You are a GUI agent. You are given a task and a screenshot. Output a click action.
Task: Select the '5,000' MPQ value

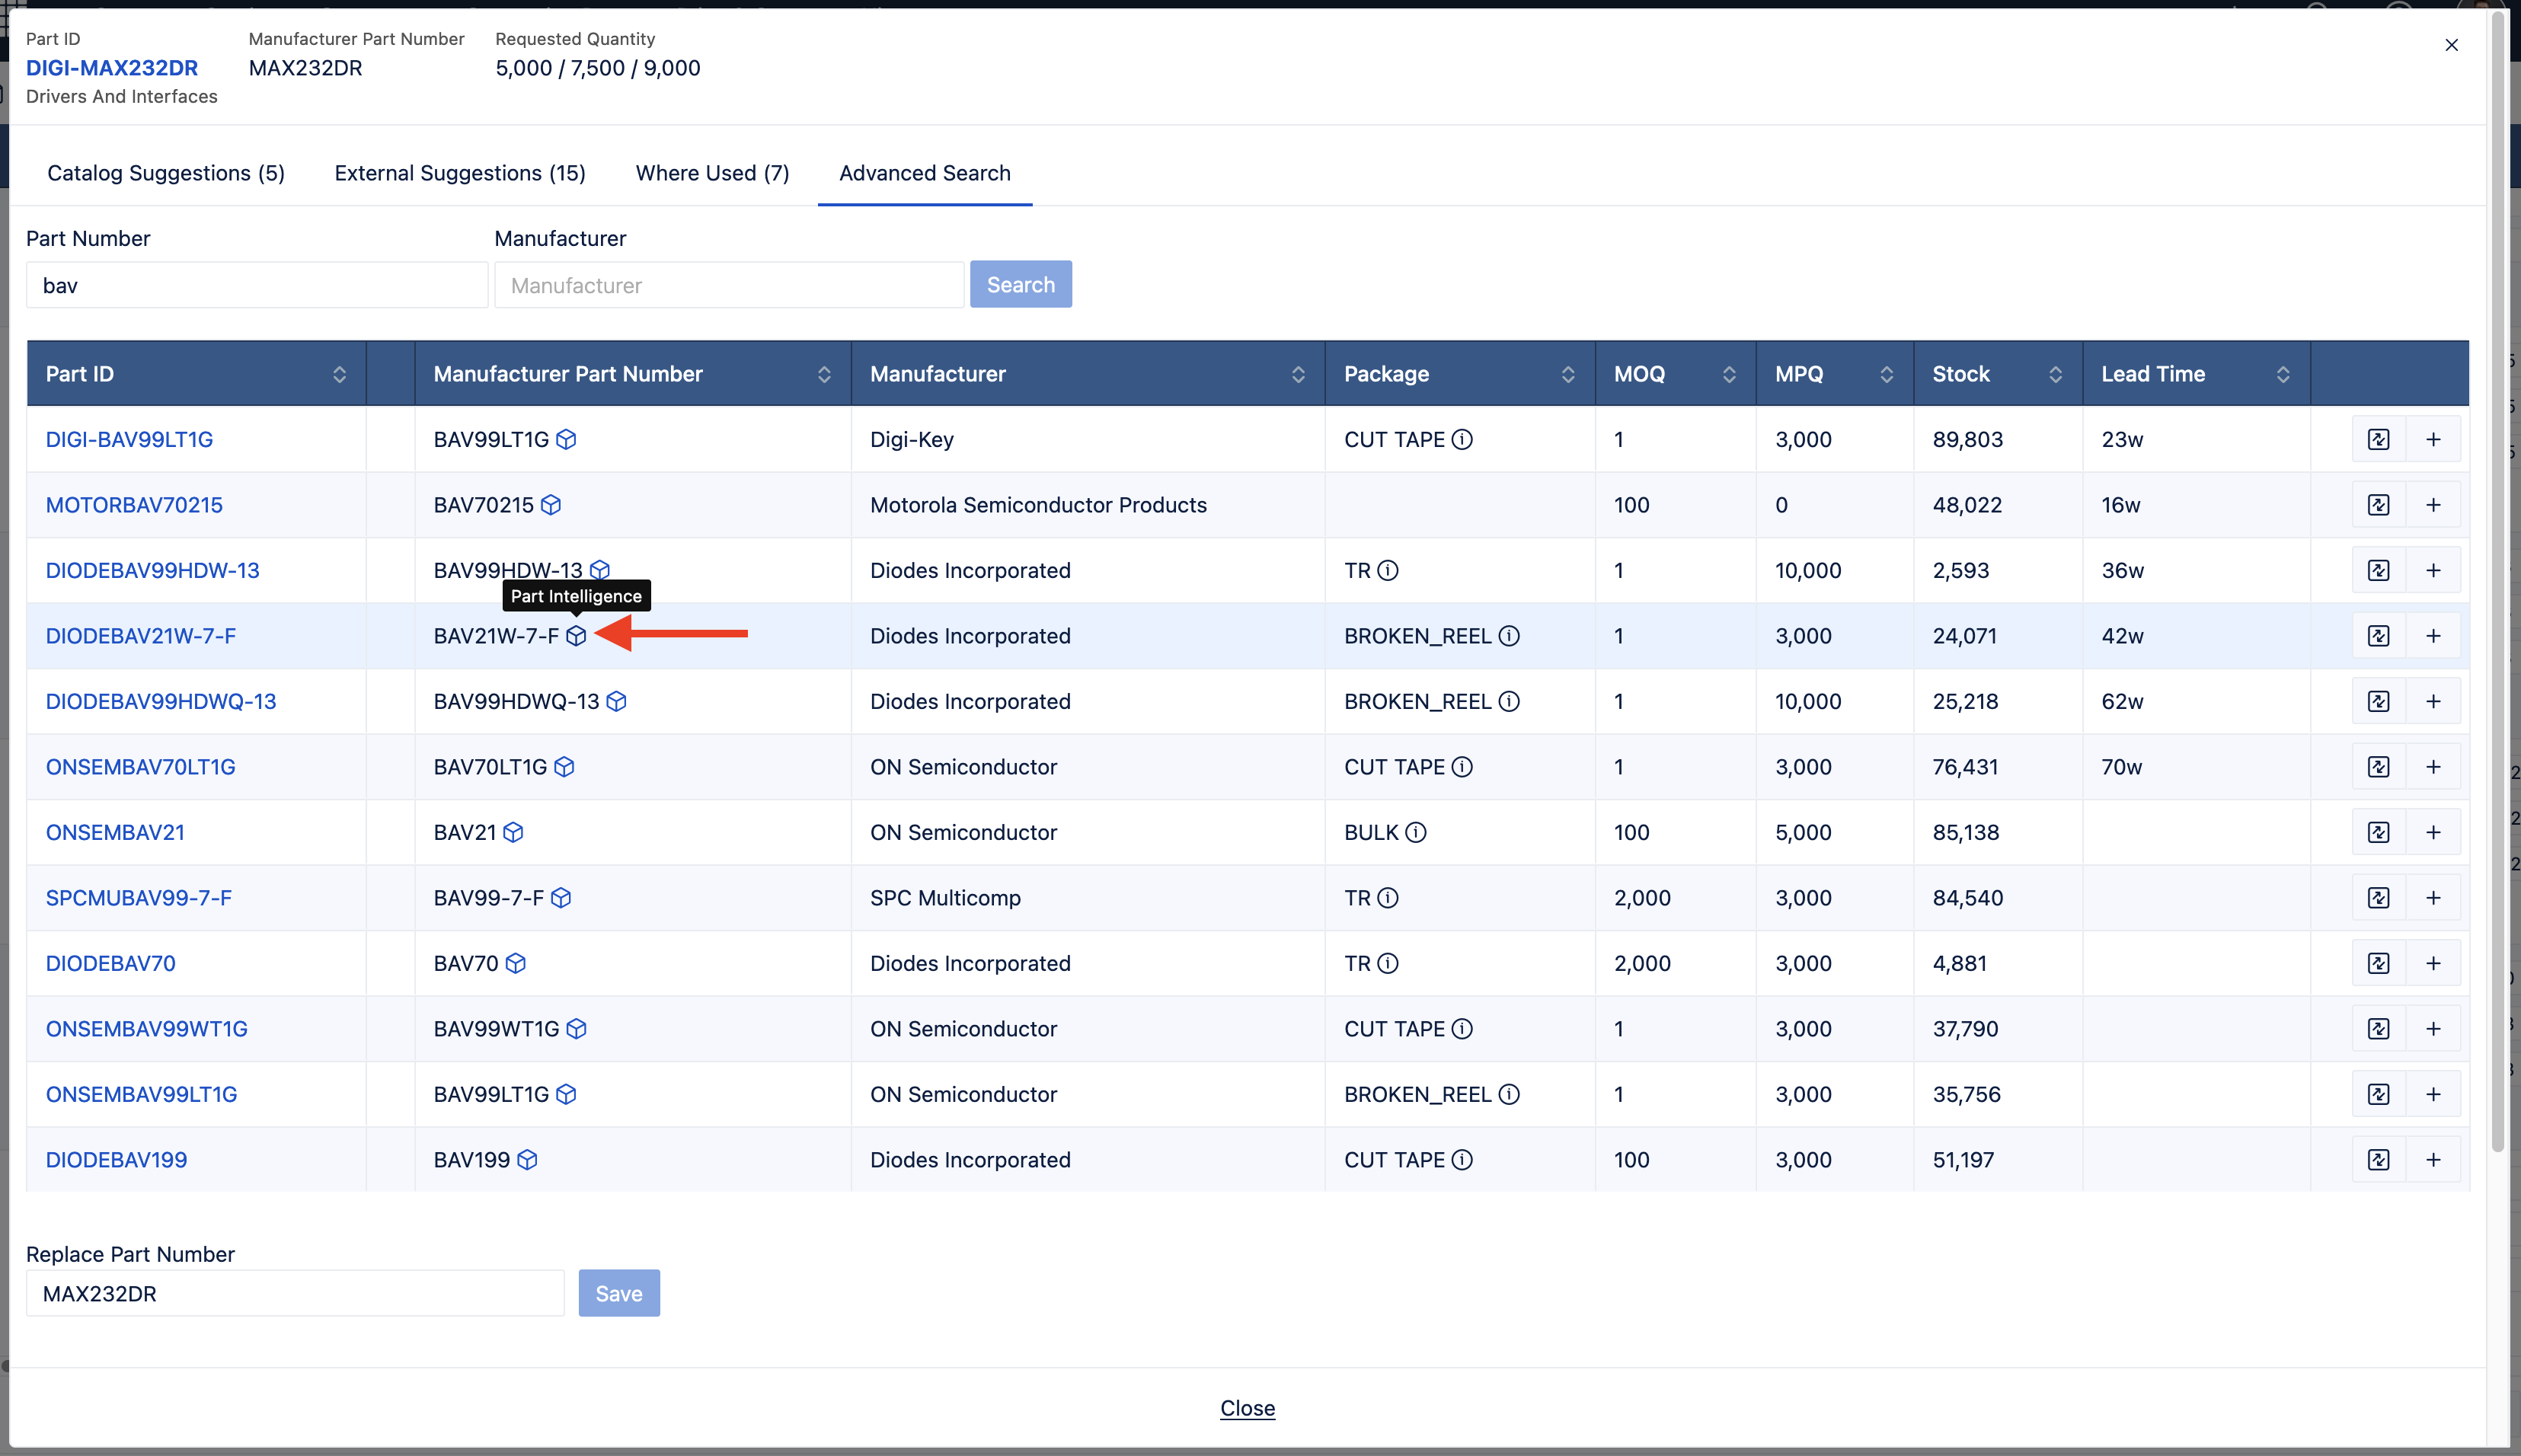(1803, 832)
